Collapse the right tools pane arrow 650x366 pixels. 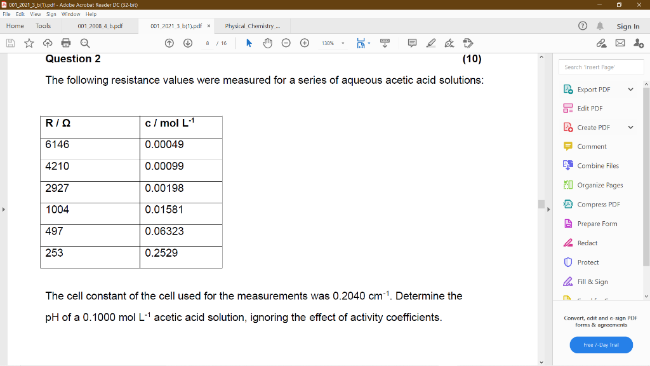click(548, 210)
